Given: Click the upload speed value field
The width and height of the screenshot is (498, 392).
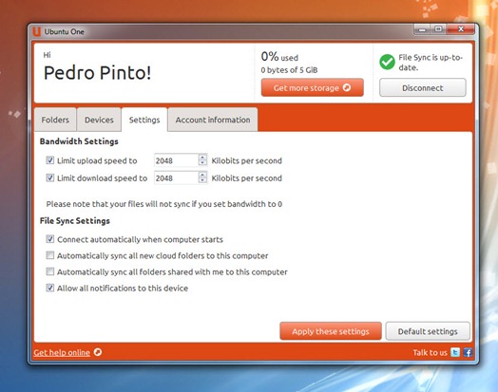Looking at the screenshot, I should coord(176,160).
